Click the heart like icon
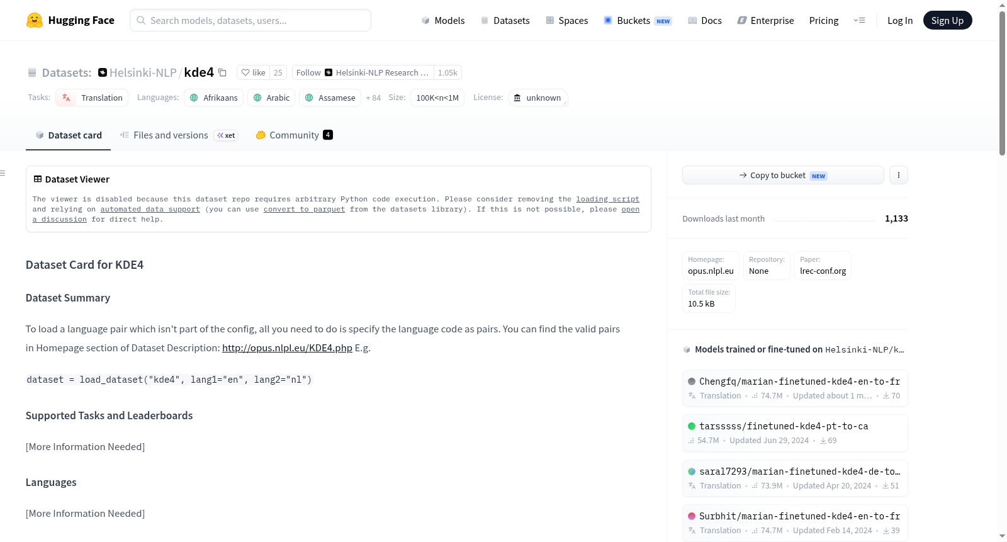Screen dimensions: 1007x542 click(x=245, y=72)
